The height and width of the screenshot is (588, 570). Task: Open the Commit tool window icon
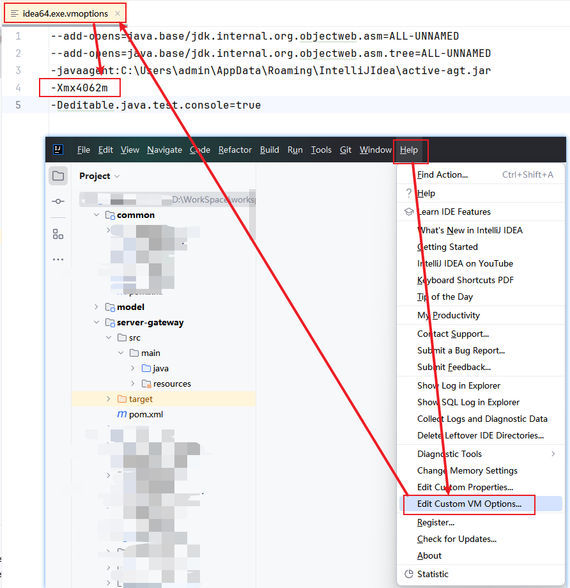pyautogui.click(x=58, y=201)
